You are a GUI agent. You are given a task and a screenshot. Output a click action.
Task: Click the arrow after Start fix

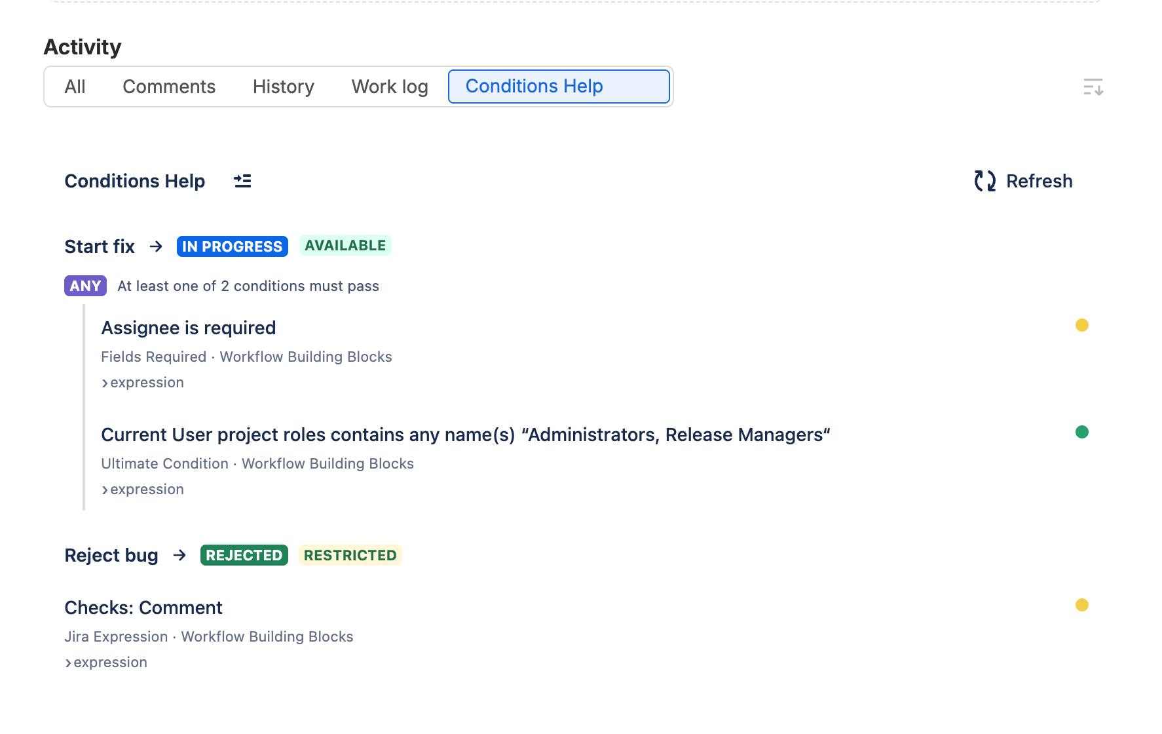click(156, 246)
